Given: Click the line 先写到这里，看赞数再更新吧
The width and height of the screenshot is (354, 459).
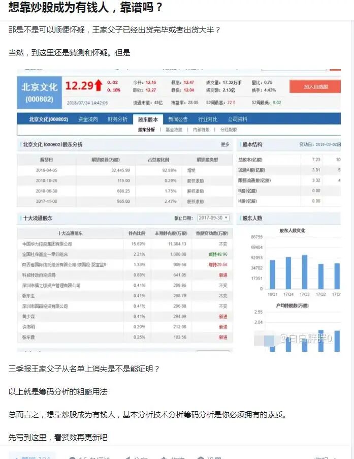Looking at the screenshot, I should tap(58, 437).
